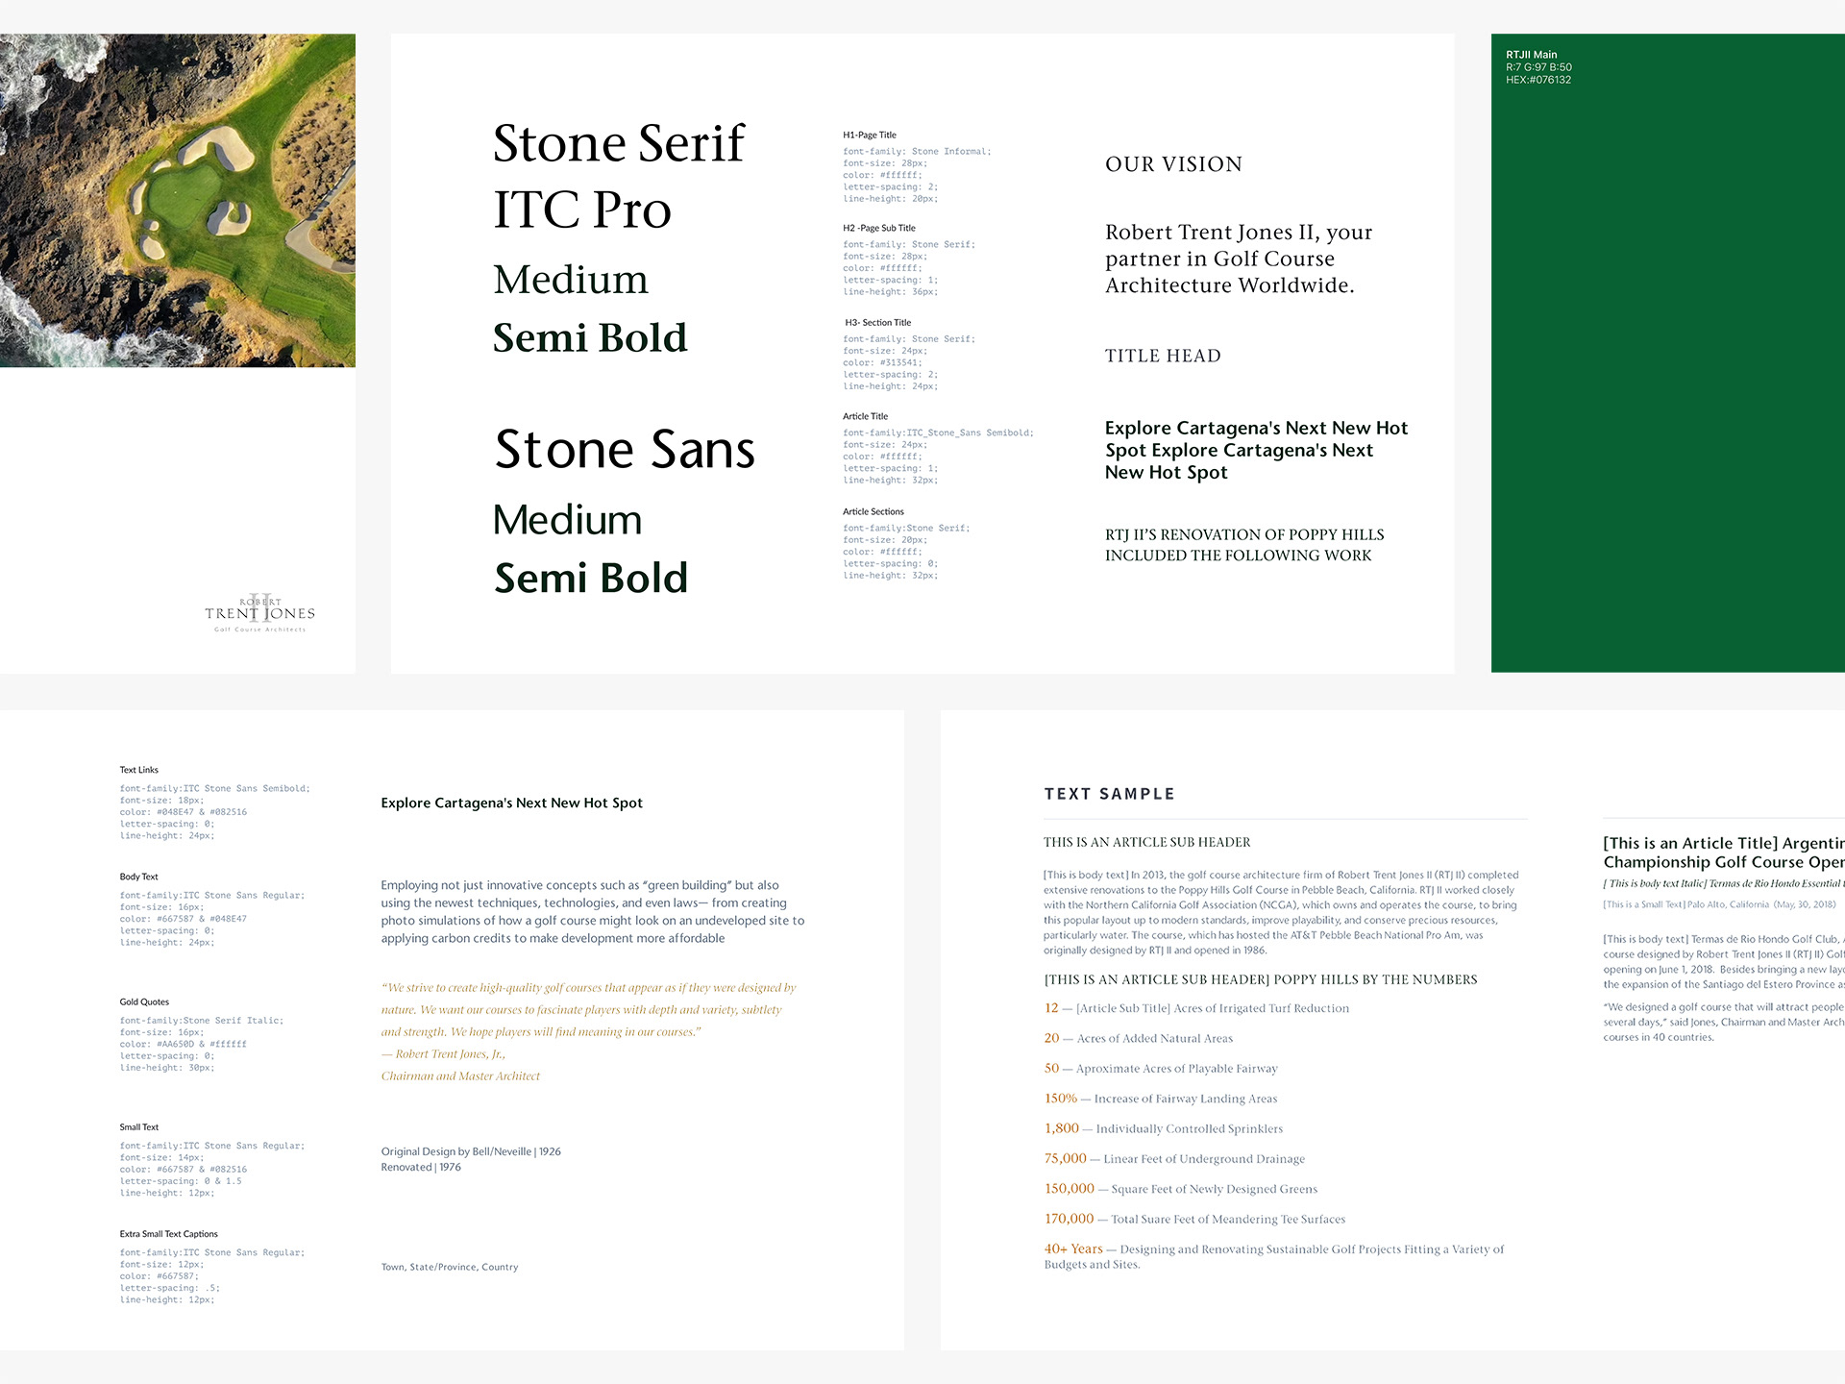Click the 'Extra Small Text Captions' spec label
Image resolution: width=1845 pixels, height=1384 pixels.
click(x=169, y=1234)
